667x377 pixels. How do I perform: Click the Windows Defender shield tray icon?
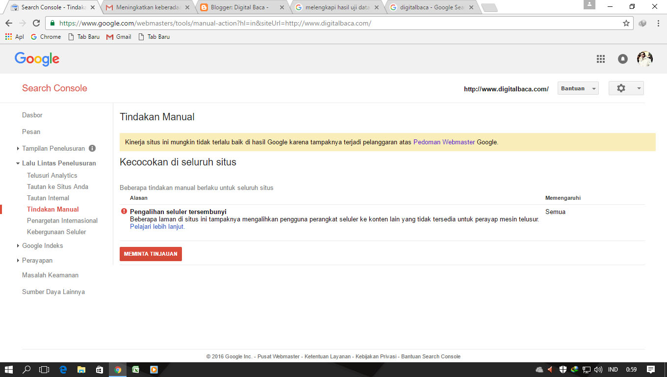(563, 370)
